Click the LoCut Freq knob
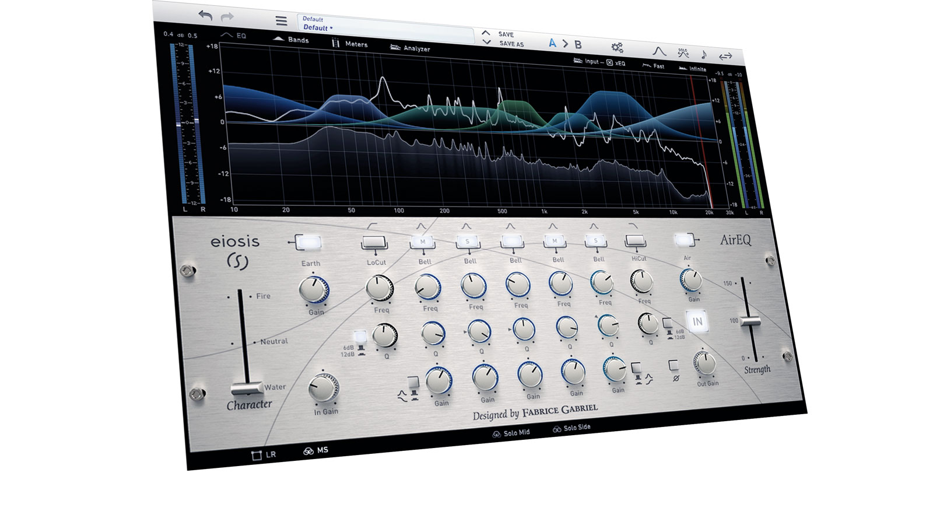 pos(380,288)
